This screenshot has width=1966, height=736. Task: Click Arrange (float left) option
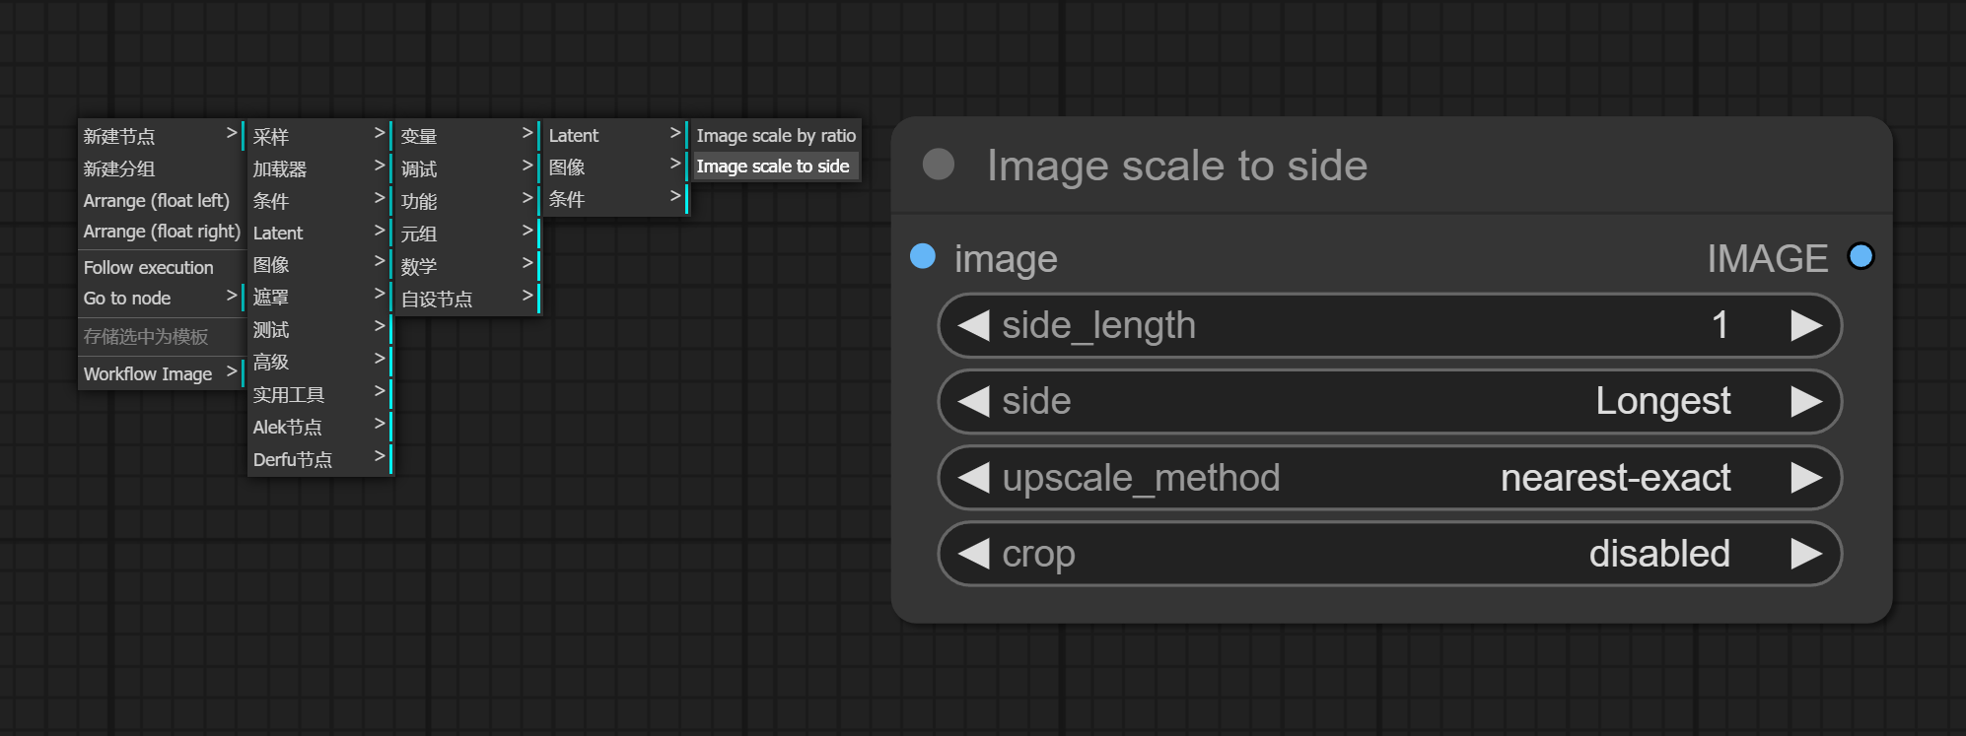pos(156,200)
